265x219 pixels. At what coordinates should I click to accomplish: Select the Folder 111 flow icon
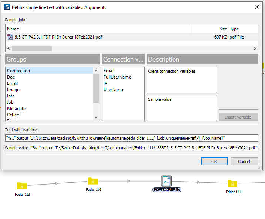click(x=232, y=183)
